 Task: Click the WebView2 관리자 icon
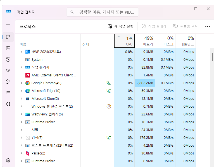(28, 114)
